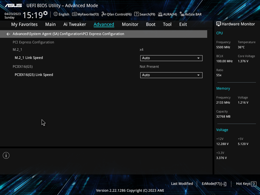Switch to EzMode(F7)
The width and height of the screenshot is (260, 195).
click(x=214, y=184)
